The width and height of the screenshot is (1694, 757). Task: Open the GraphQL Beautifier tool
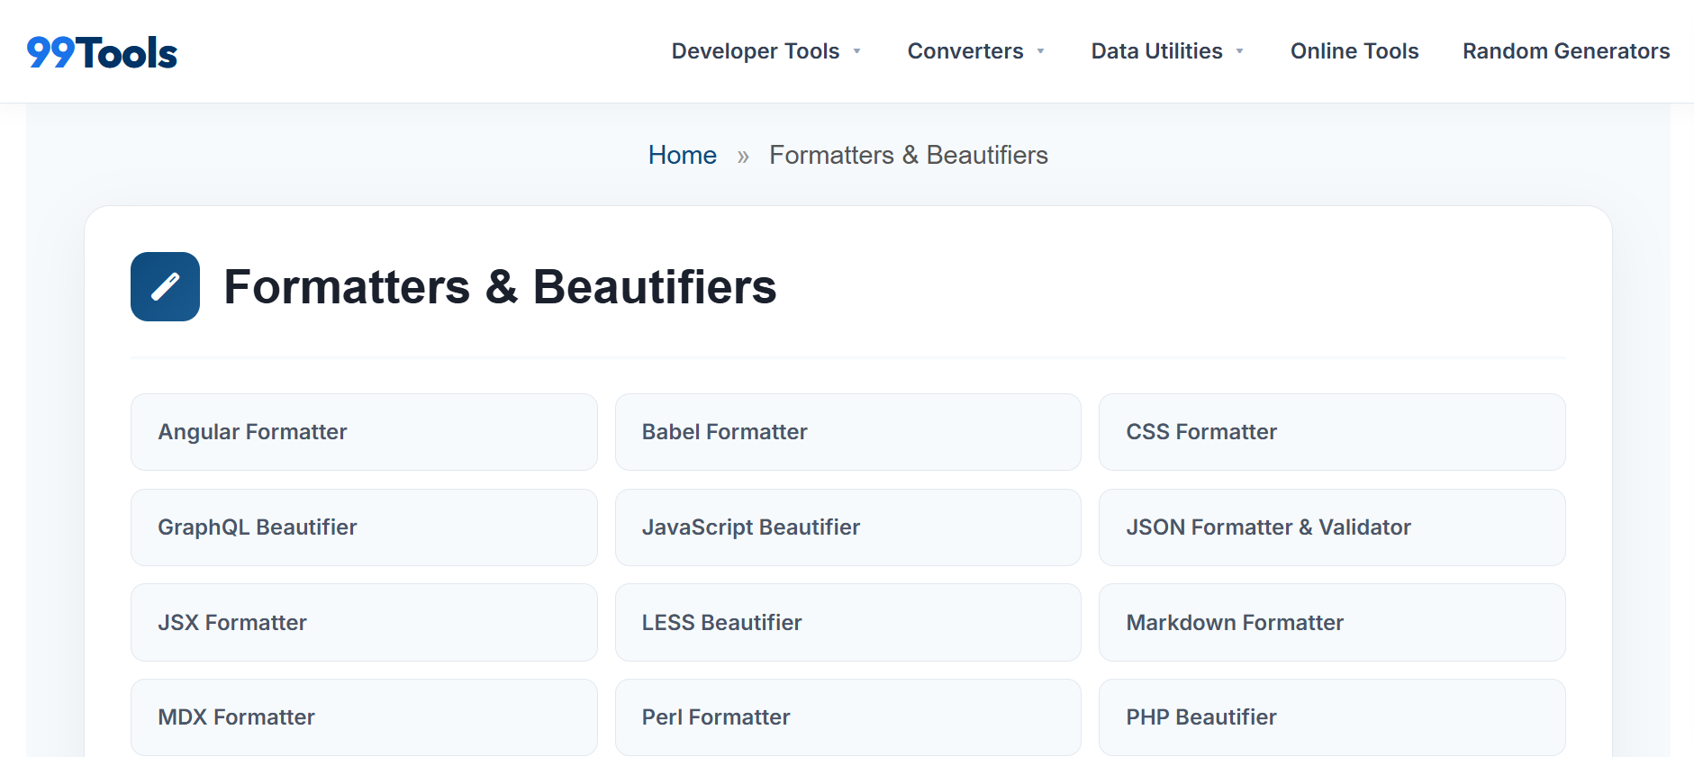pyautogui.click(x=364, y=527)
